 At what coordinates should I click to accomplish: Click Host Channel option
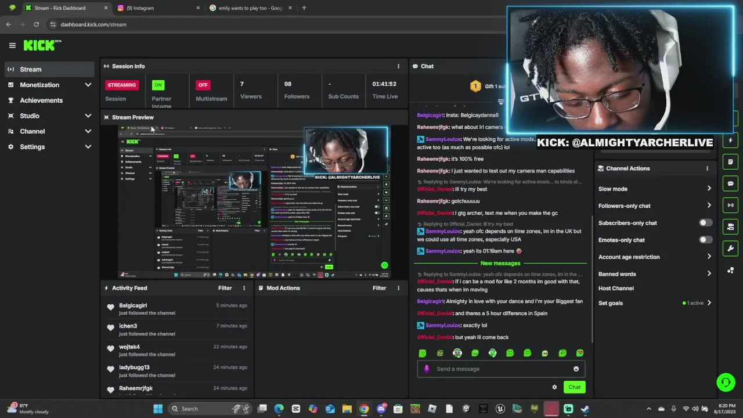click(616, 289)
